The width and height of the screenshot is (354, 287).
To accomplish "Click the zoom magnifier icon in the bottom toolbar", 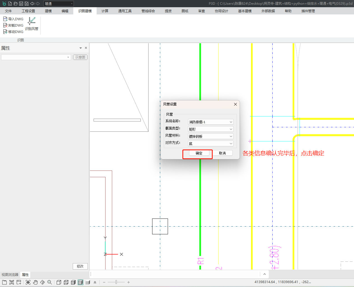I will click(x=50, y=282).
